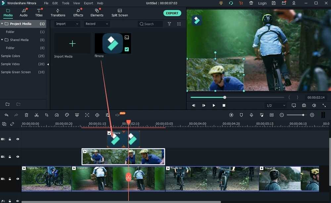
Task: Click the timeline zoom slider handle
Action: click(x=303, y=115)
